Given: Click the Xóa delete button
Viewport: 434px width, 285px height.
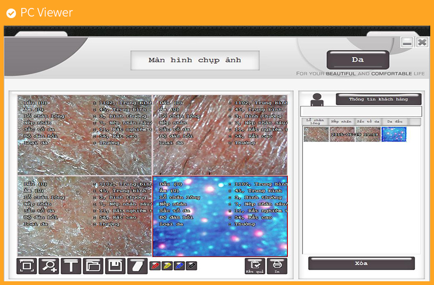Looking at the screenshot, I should (361, 263).
